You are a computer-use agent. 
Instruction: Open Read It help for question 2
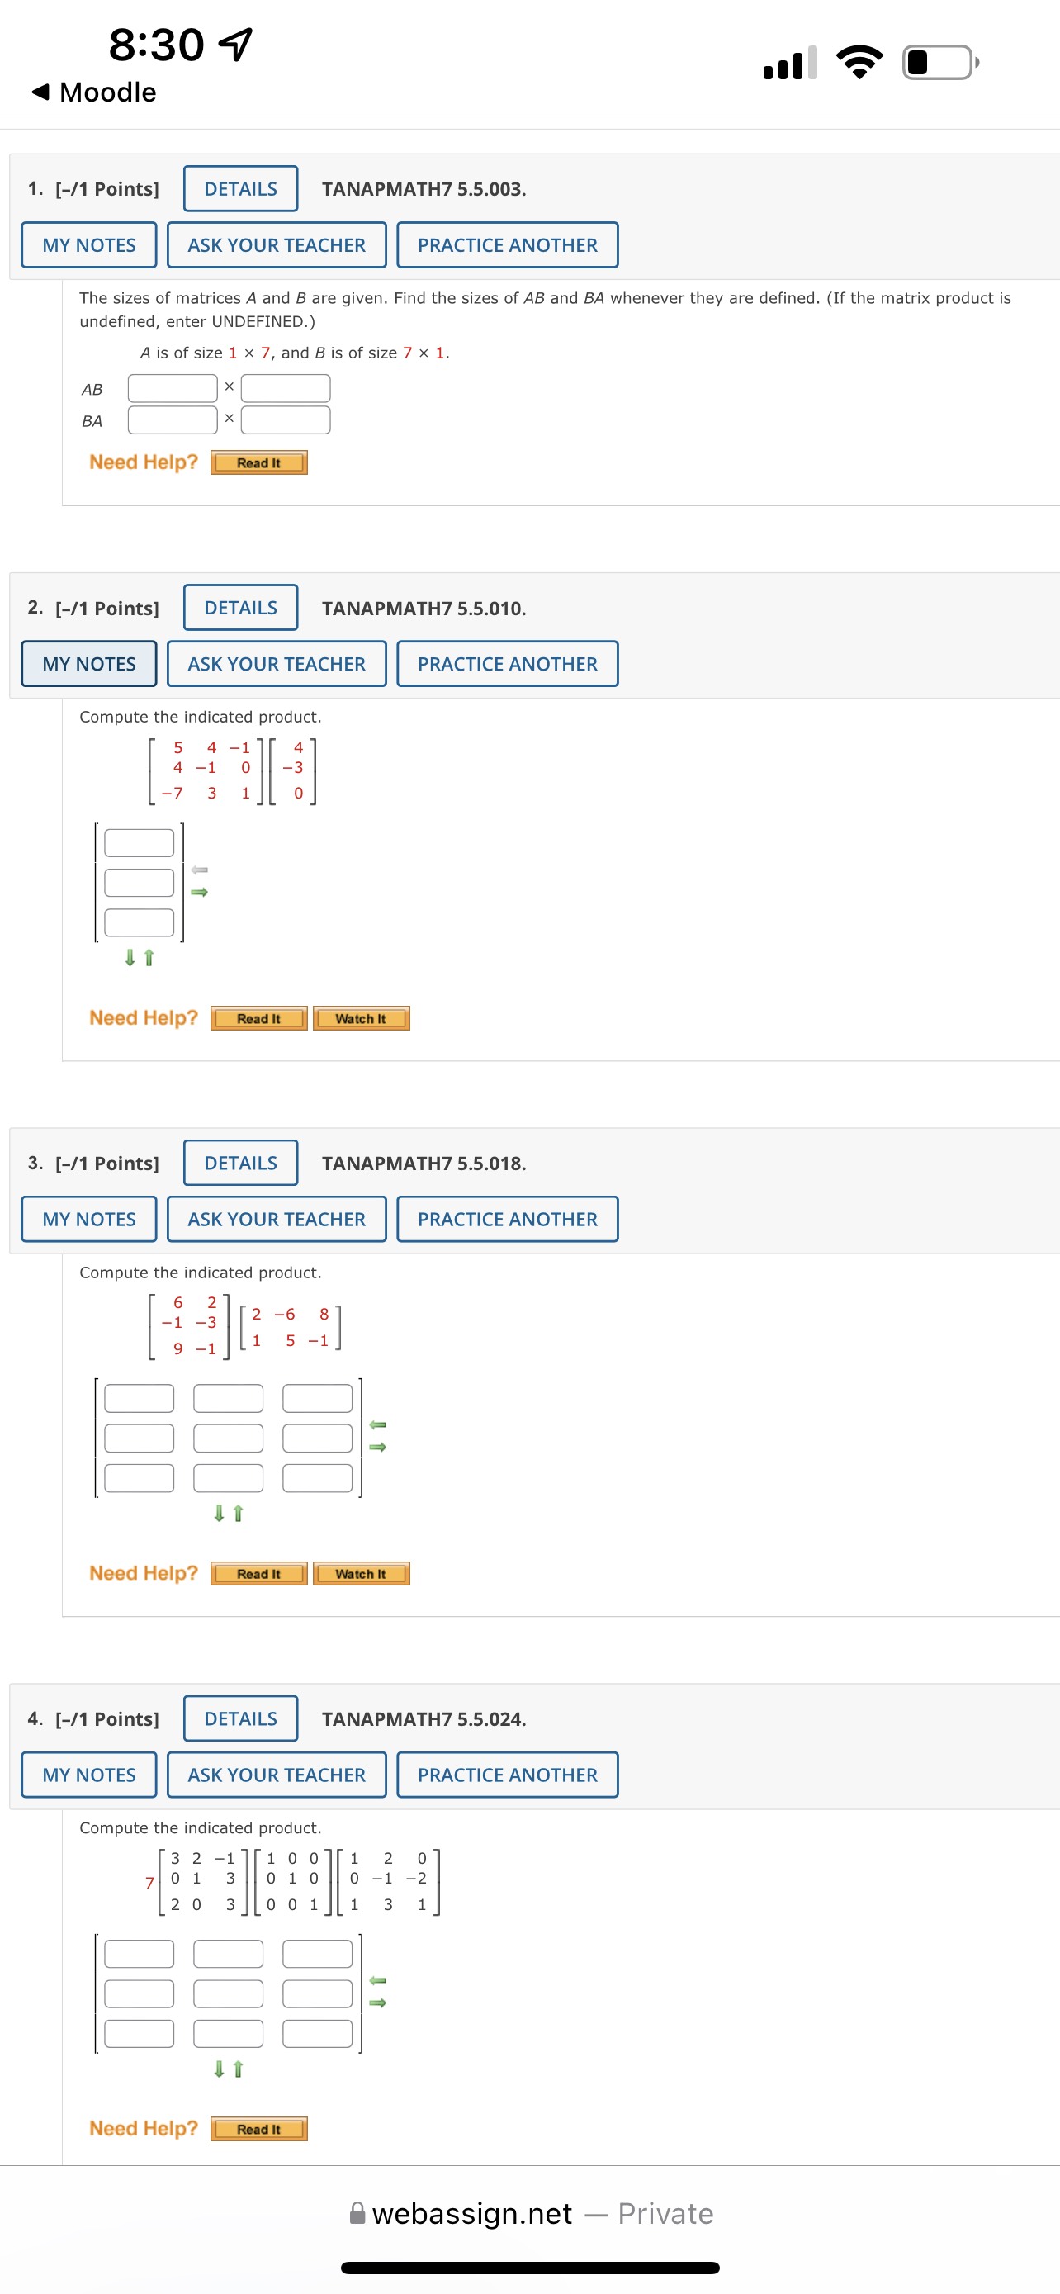pyautogui.click(x=259, y=1019)
